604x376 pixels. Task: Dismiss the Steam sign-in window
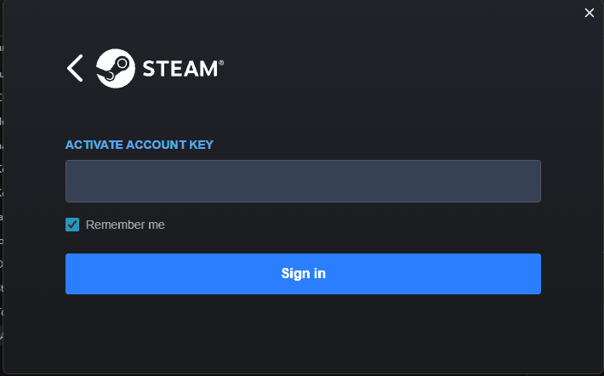click(589, 13)
